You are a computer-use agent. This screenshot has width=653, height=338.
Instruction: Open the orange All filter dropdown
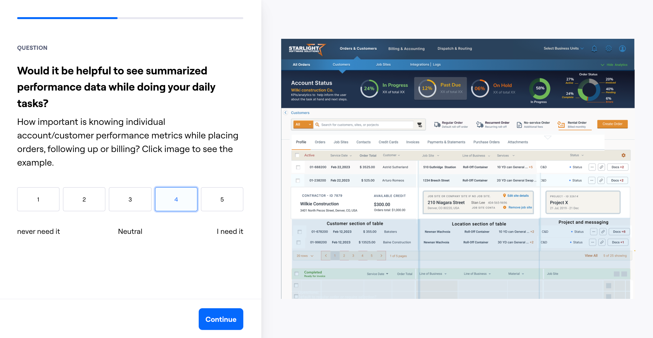(303, 125)
